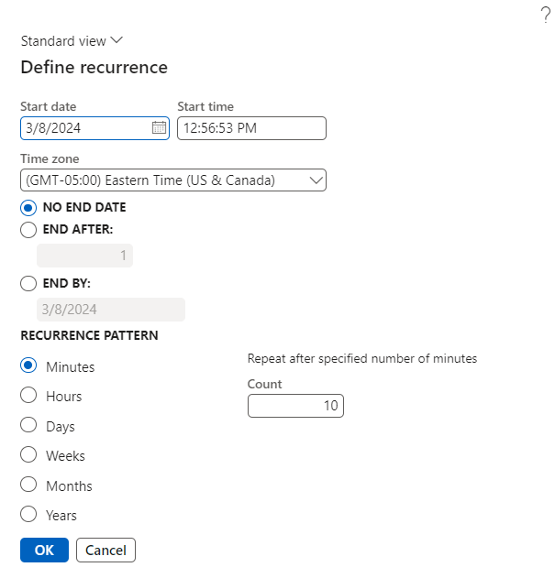Click into the Start time field

click(x=250, y=128)
